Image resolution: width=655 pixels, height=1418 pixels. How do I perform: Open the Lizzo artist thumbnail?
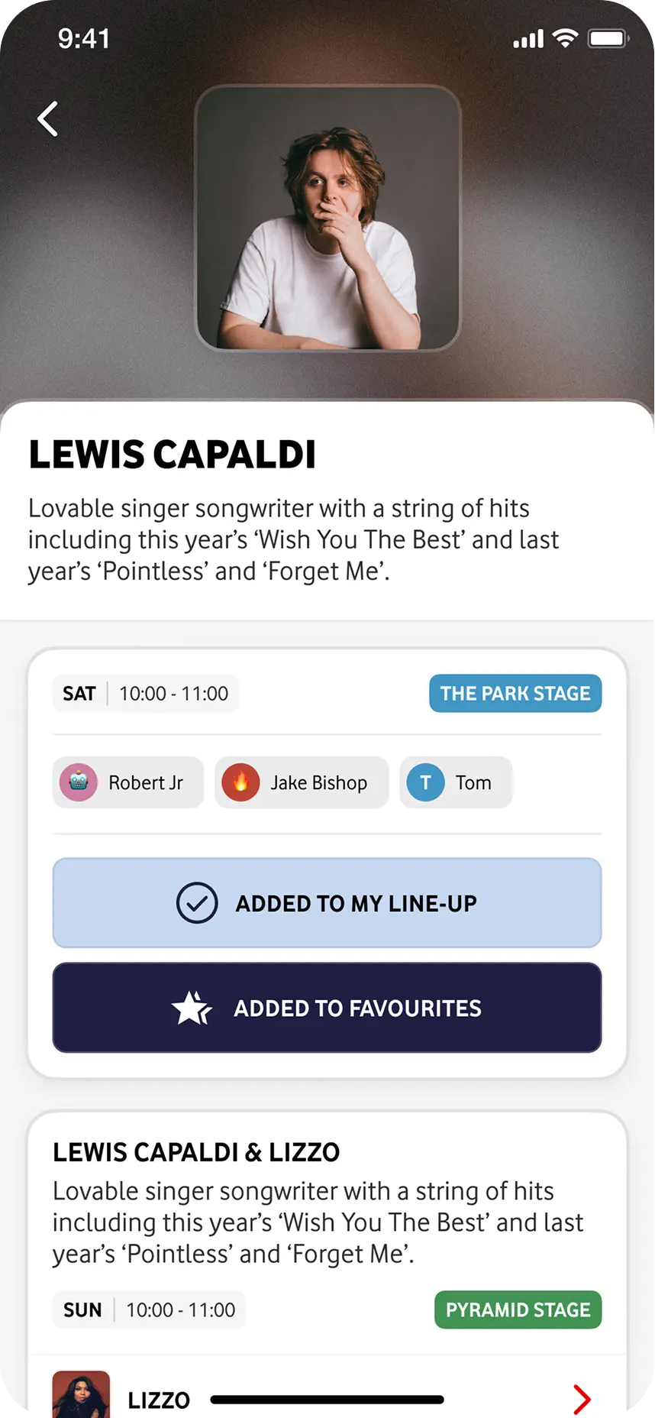tap(81, 1395)
